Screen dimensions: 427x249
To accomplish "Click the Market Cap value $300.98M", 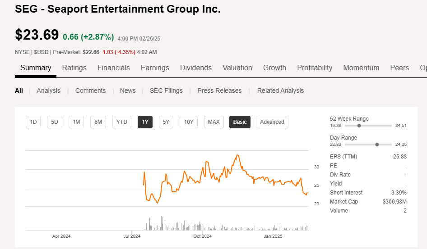I will pyautogui.click(x=395, y=202).
